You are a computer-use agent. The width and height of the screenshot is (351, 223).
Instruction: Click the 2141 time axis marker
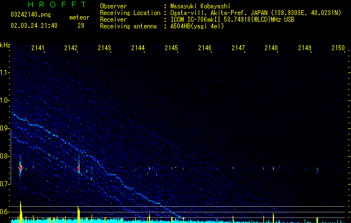click(37, 48)
